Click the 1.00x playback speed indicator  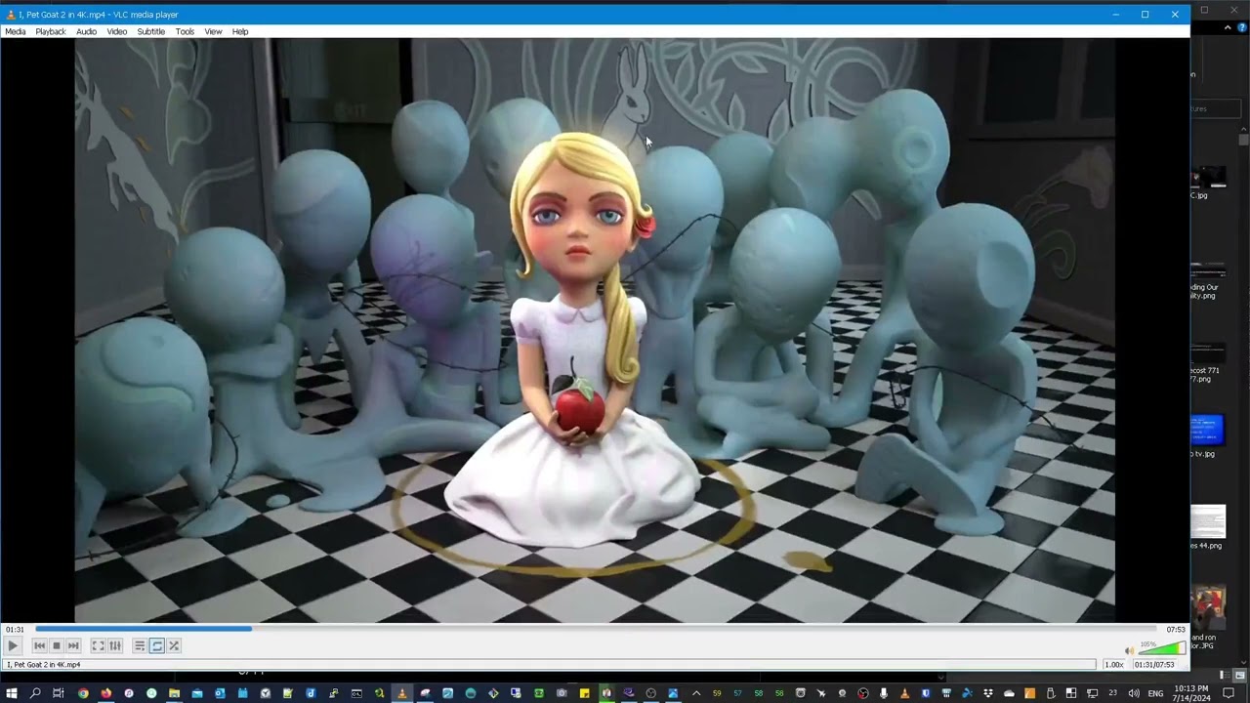click(x=1113, y=664)
